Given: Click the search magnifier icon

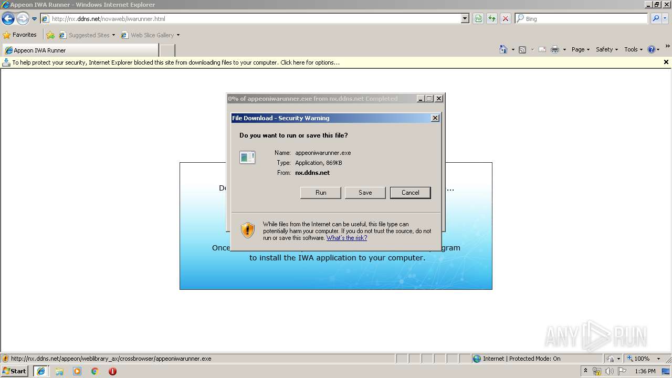Looking at the screenshot, I should [655, 19].
